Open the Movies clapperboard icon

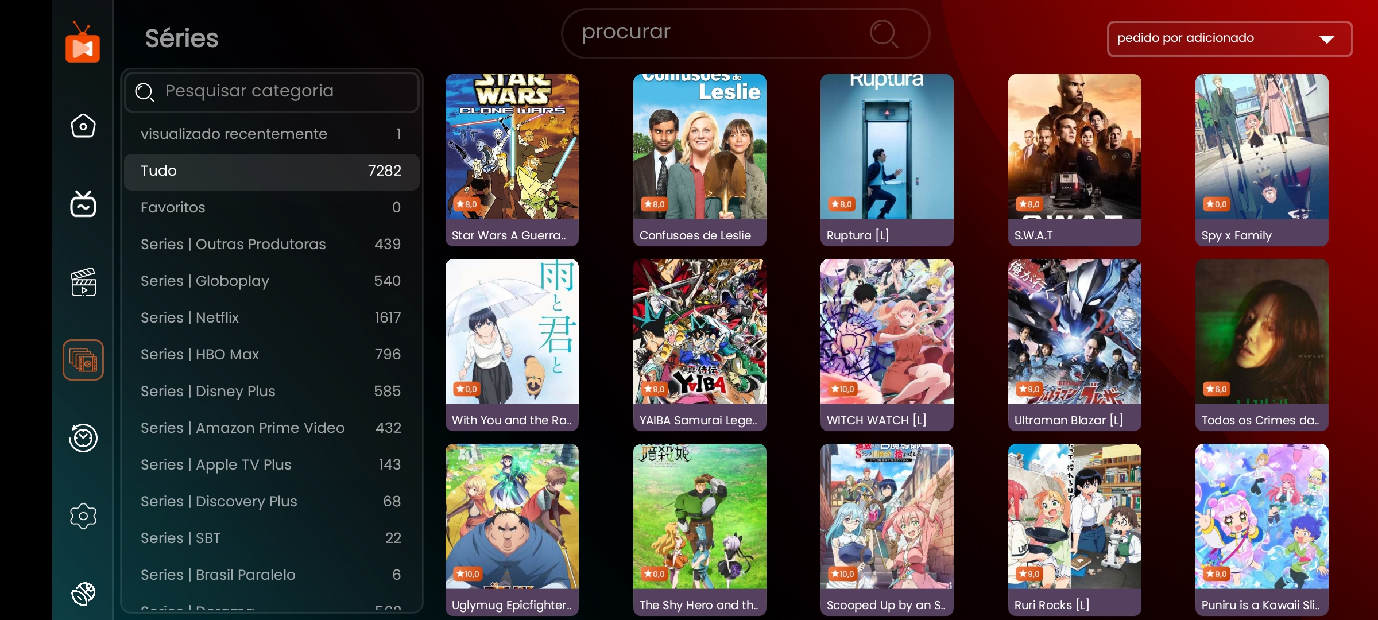pos(83,282)
